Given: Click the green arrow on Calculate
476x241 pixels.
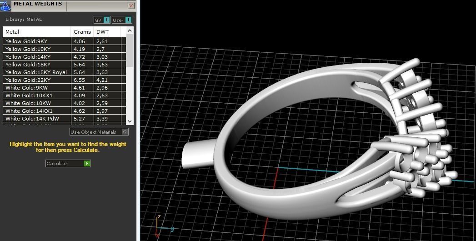Looking at the screenshot, I should coord(87,163).
